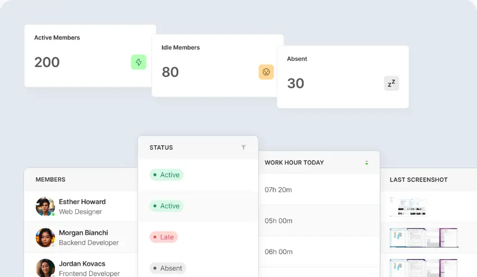This screenshot has height=277, width=477.
Task: Click the 06h 00m work hour value
Action: [278, 252]
